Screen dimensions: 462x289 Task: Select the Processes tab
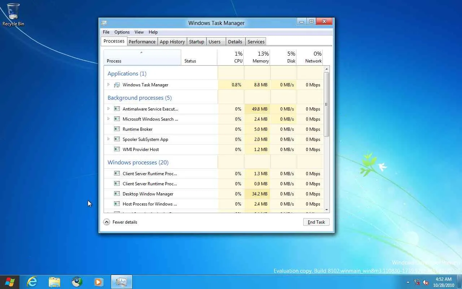pyautogui.click(x=114, y=41)
